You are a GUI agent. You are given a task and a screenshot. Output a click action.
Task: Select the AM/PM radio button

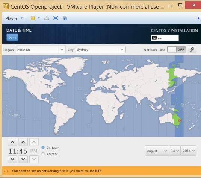pyautogui.click(x=43, y=154)
